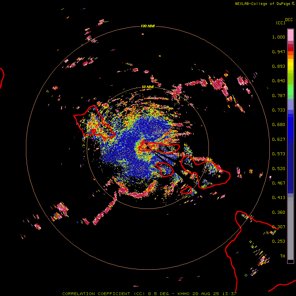This screenshot has height=296, width=296.
Task: Click the radar site center point
Action: pos(148,148)
